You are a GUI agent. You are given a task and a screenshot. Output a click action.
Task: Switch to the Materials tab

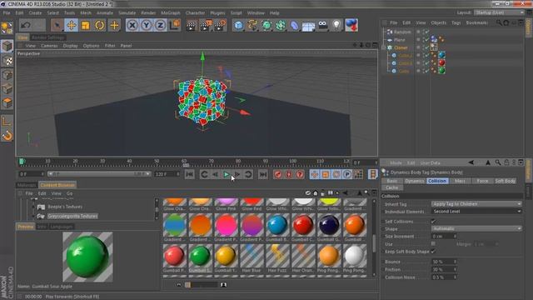pyautogui.click(x=27, y=185)
